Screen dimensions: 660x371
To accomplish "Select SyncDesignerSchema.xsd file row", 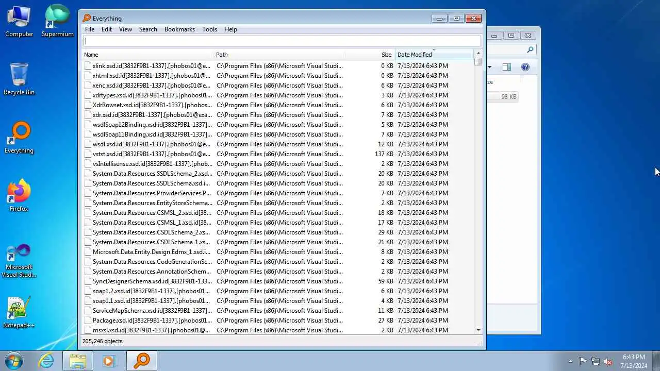I will pyautogui.click(x=278, y=281).
